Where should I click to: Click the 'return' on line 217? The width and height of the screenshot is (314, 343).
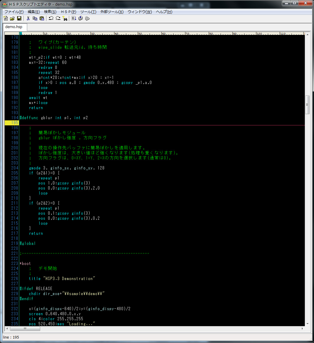(36, 233)
